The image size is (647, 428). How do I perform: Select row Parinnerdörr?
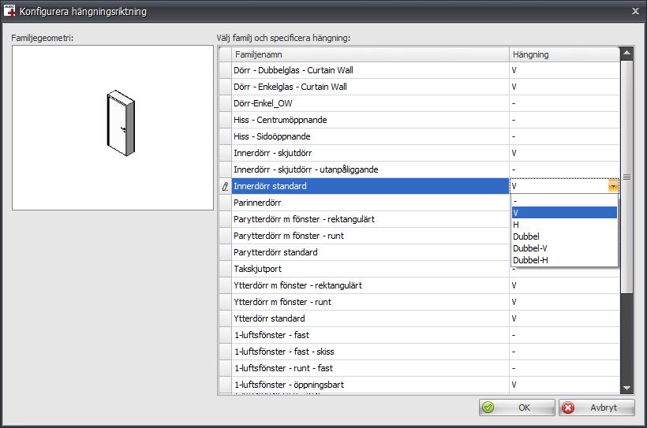tap(370, 203)
